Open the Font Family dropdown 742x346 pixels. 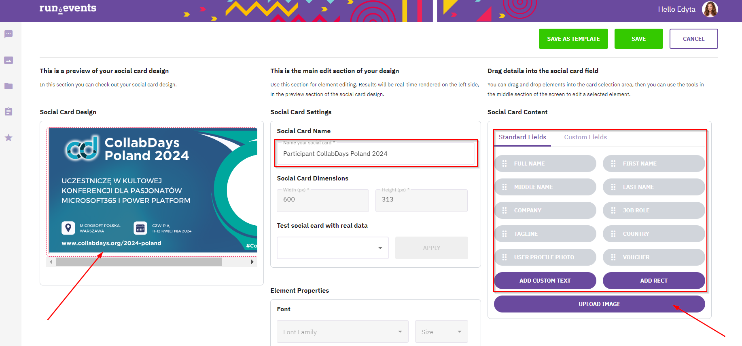pos(343,331)
